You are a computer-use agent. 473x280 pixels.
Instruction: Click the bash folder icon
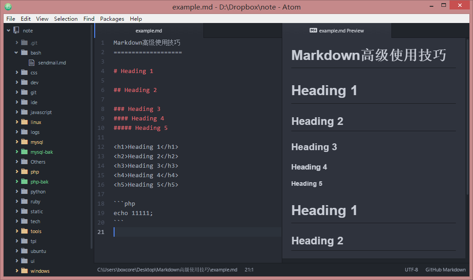[24, 52]
